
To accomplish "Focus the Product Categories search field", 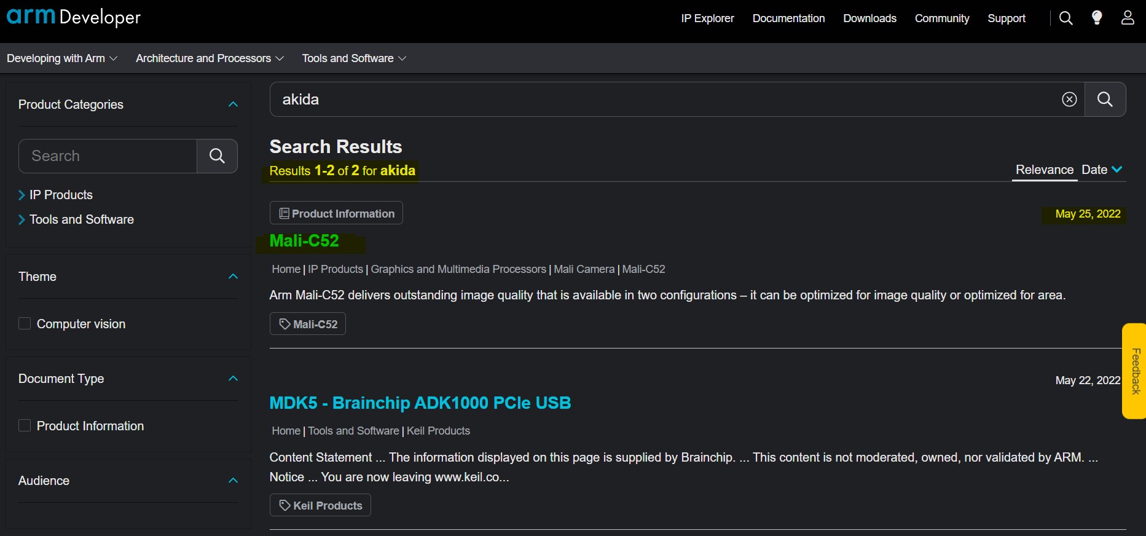I will point(108,156).
